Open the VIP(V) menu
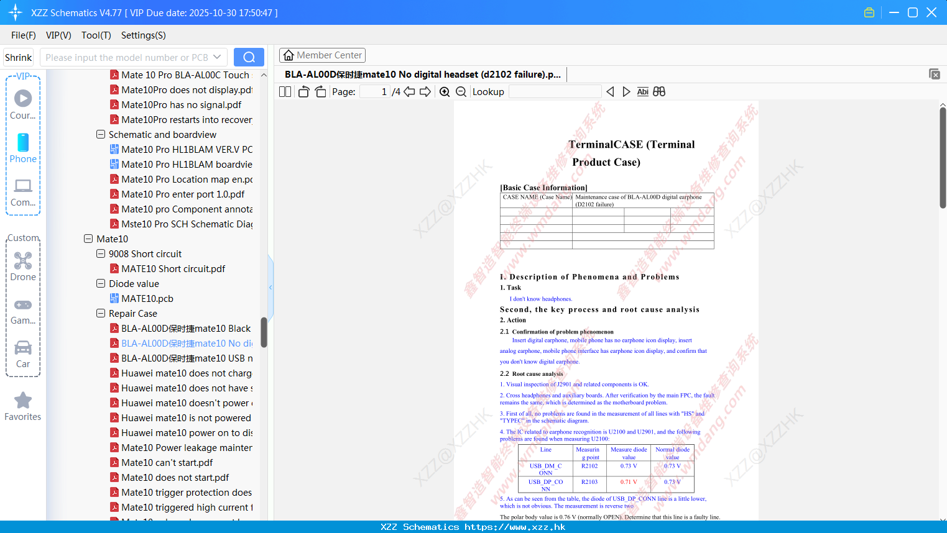Screen dimensions: 947x533 (x=58, y=35)
